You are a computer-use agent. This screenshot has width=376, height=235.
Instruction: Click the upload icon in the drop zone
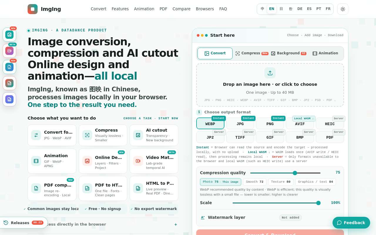[270, 73]
